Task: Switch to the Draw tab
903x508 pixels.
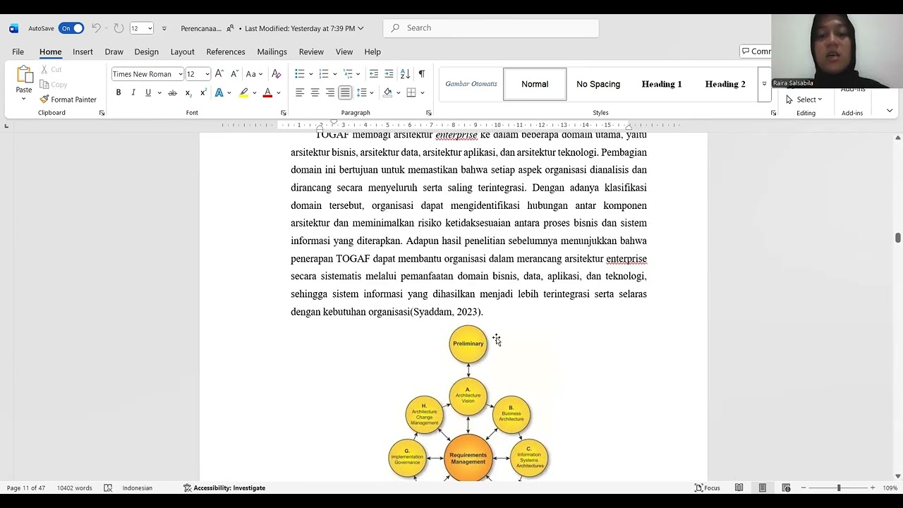Action: 114,52
